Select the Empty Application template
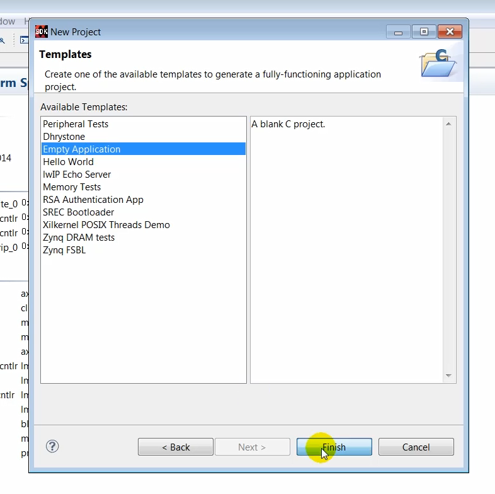The width and height of the screenshot is (495, 494). [x=81, y=149]
